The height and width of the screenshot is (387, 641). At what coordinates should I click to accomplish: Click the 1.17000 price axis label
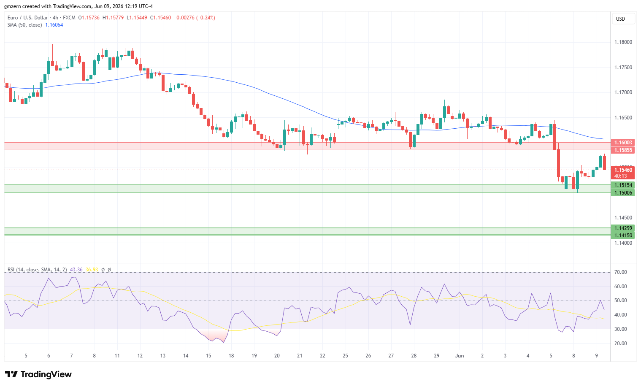coord(623,92)
